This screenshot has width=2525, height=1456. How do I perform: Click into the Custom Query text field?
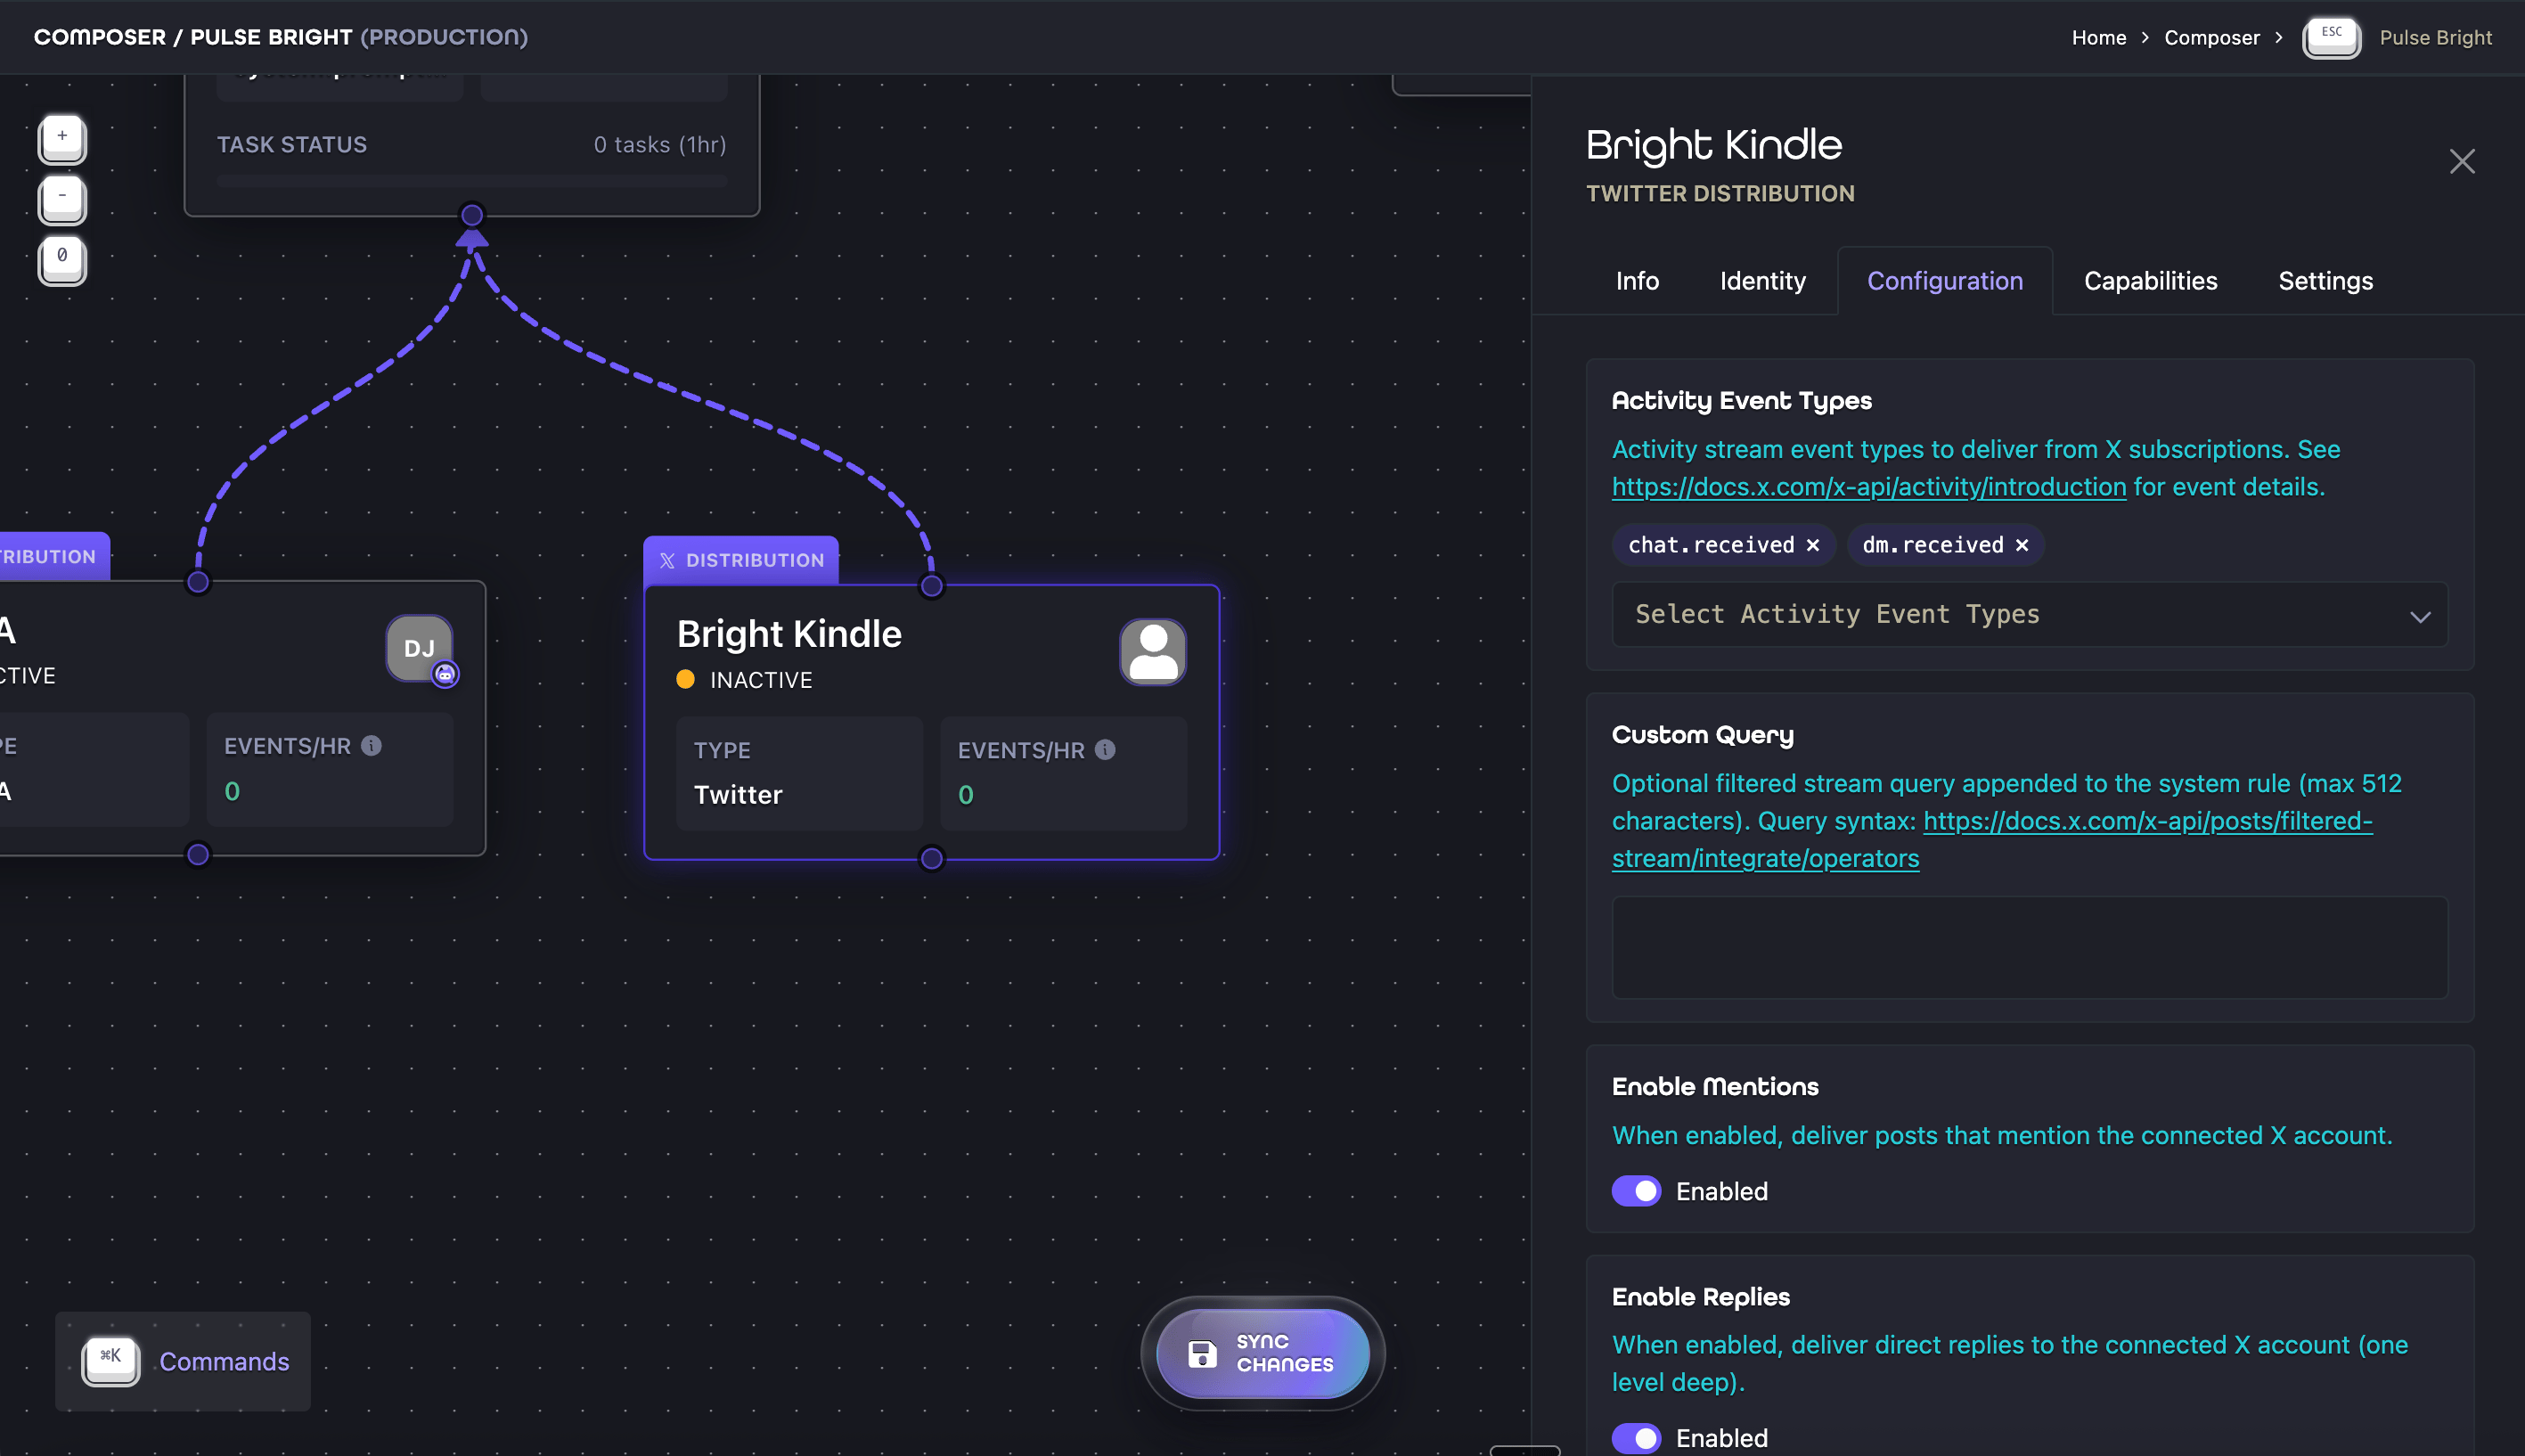(2030, 947)
